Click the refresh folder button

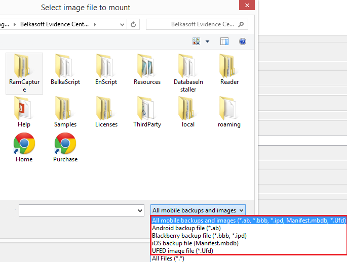coord(133,24)
